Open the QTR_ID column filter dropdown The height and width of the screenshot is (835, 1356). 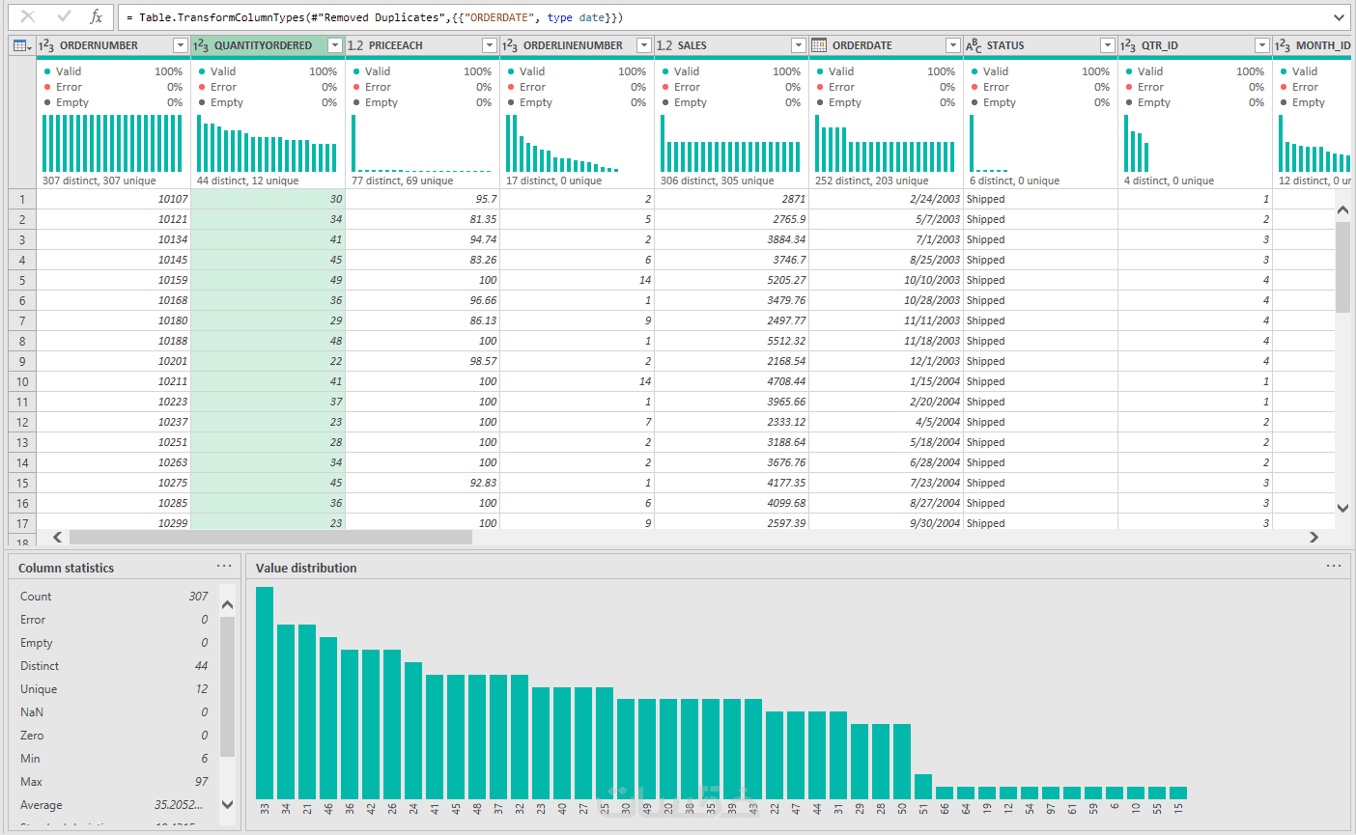click(1262, 45)
